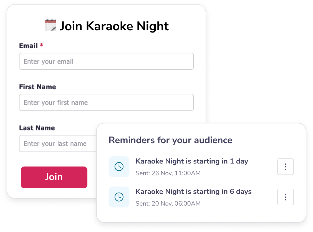This screenshot has width=313, height=232.
Task: Click the blue rounded tile behind the first clock
Action: tap(119, 167)
